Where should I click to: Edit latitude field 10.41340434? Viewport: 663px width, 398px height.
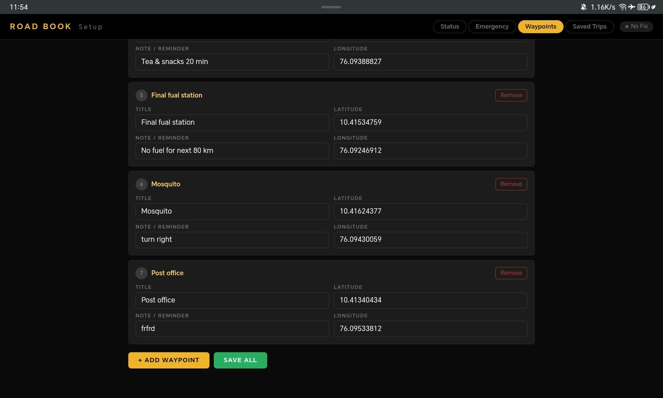(430, 300)
